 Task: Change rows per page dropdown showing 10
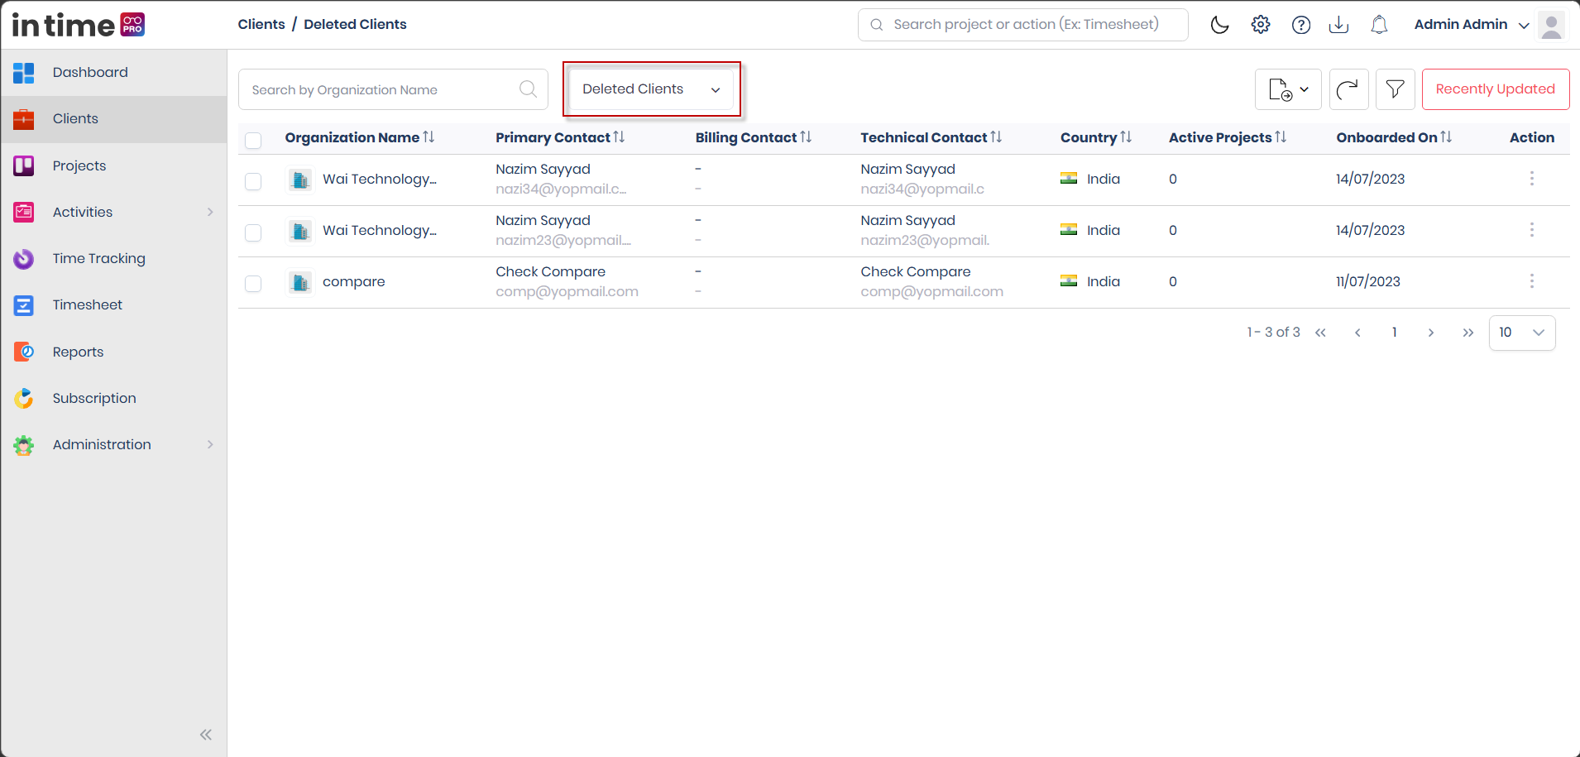(x=1522, y=333)
